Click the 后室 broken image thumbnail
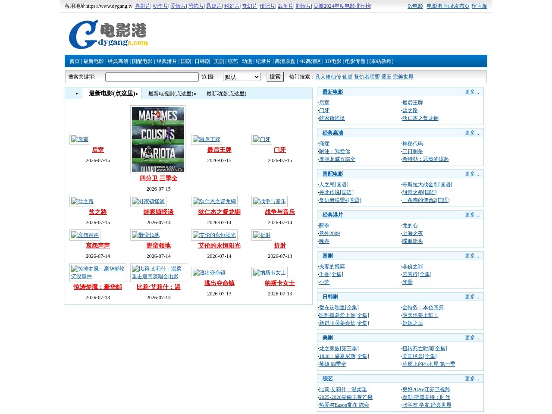Image resolution: width=552 pixels, height=414 pixels. coord(80,139)
